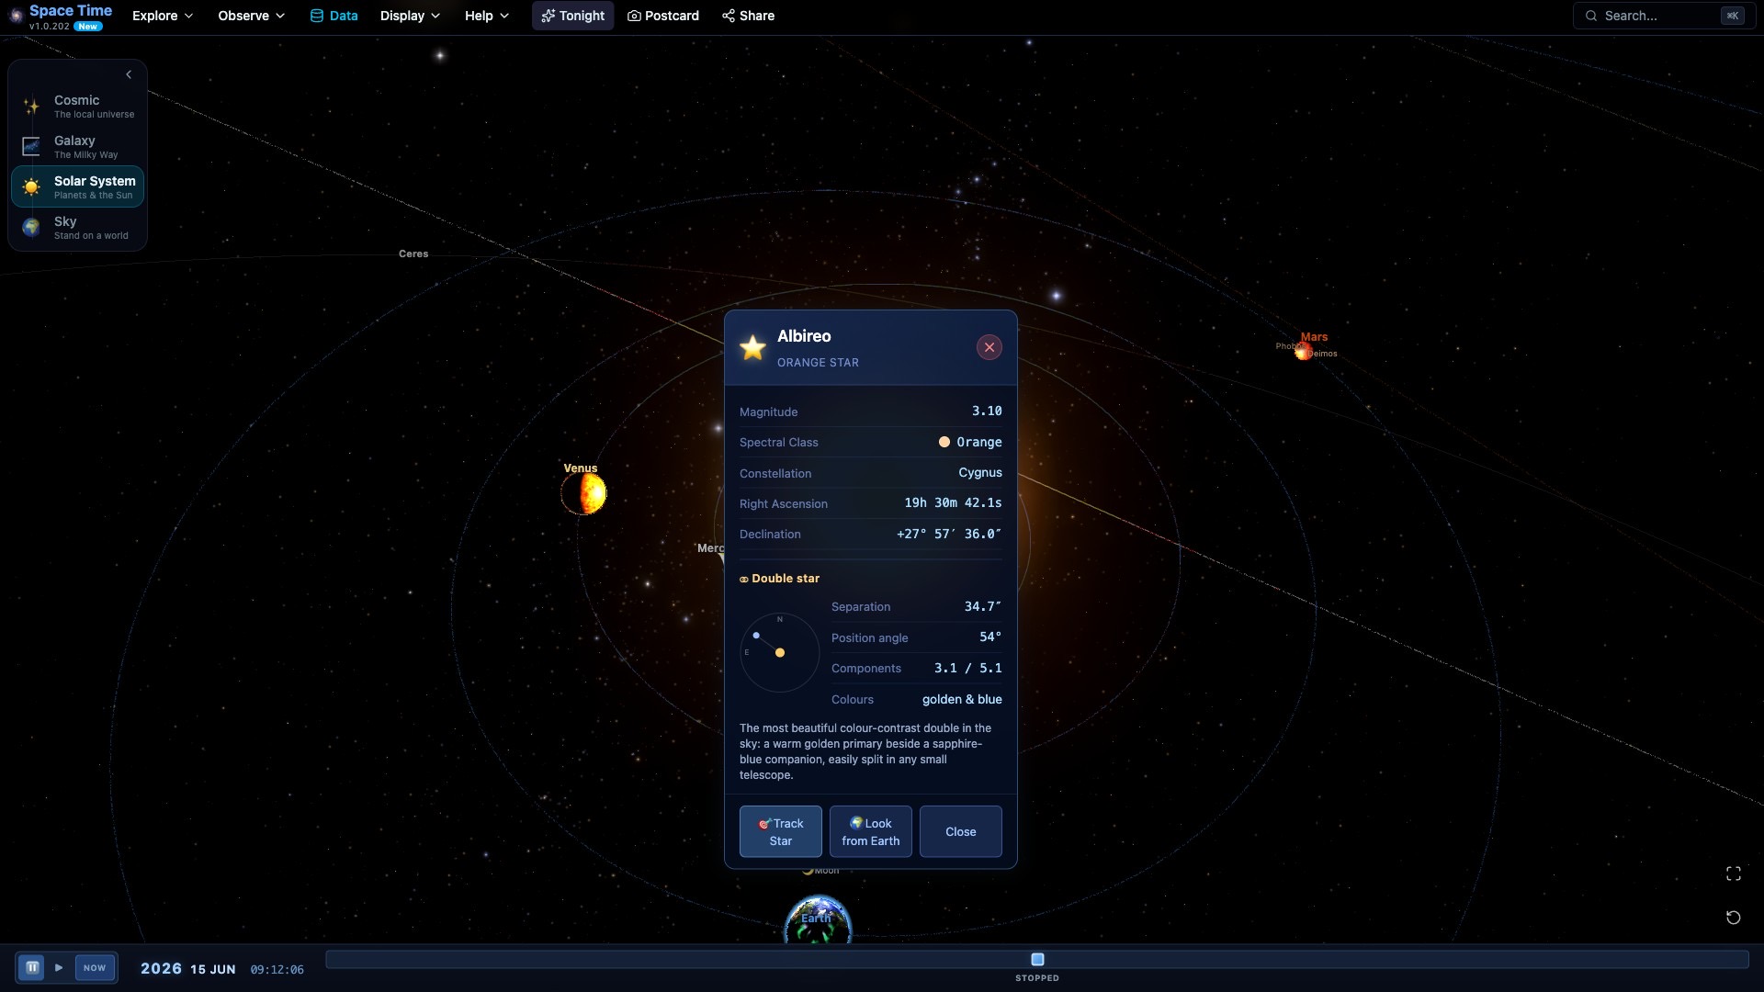Click the ⌘K shortcut badge in search
This screenshot has width=1764, height=992.
click(1732, 16)
